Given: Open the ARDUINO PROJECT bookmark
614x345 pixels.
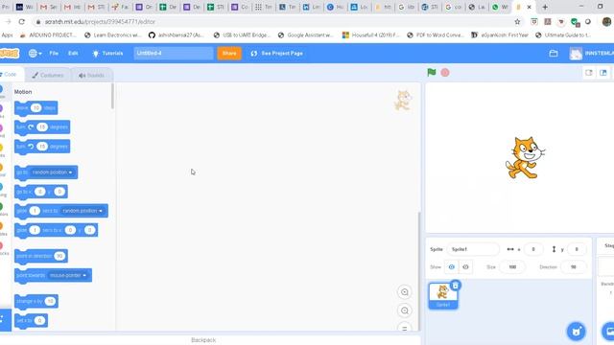Looking at the screenshot, I should click(x=49, y=35).
